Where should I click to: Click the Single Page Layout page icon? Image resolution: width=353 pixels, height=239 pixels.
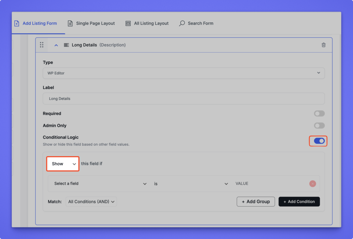pos(70,23)
